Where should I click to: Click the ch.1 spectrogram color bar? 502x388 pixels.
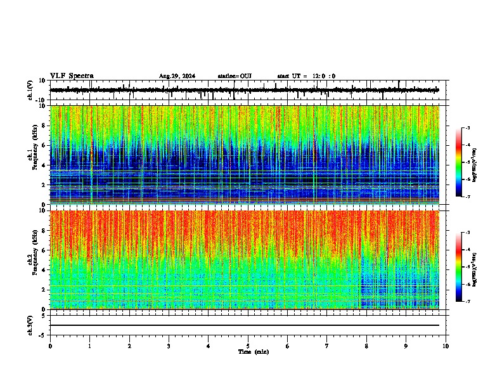459,162
